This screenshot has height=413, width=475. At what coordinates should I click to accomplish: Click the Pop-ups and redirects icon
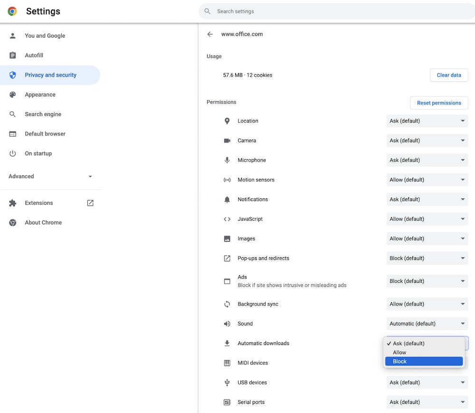[227, 258]
